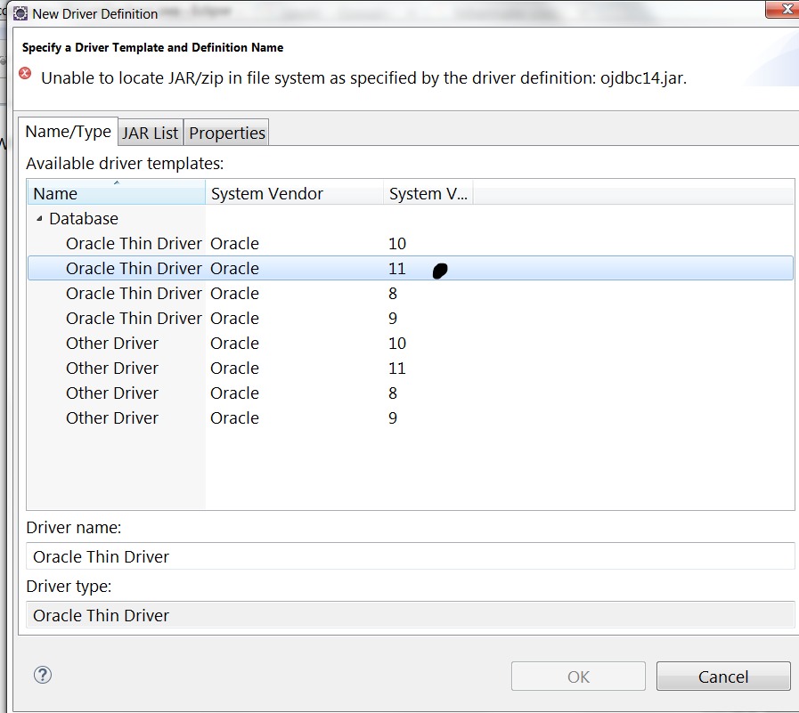799x713 pixels.
Task: Click the 'Driver name:' label
Action: tap(73, 528)
